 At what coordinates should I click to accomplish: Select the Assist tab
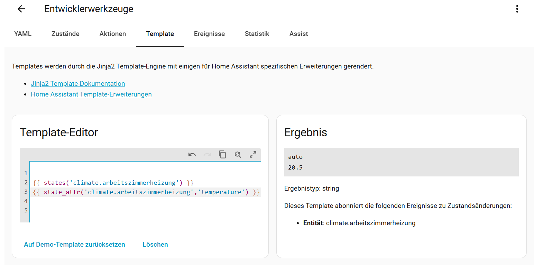[x=298, y=34]
